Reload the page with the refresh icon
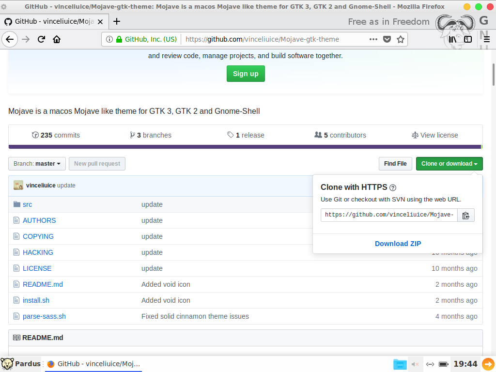The image size is (496, 372). coord(41,39)
